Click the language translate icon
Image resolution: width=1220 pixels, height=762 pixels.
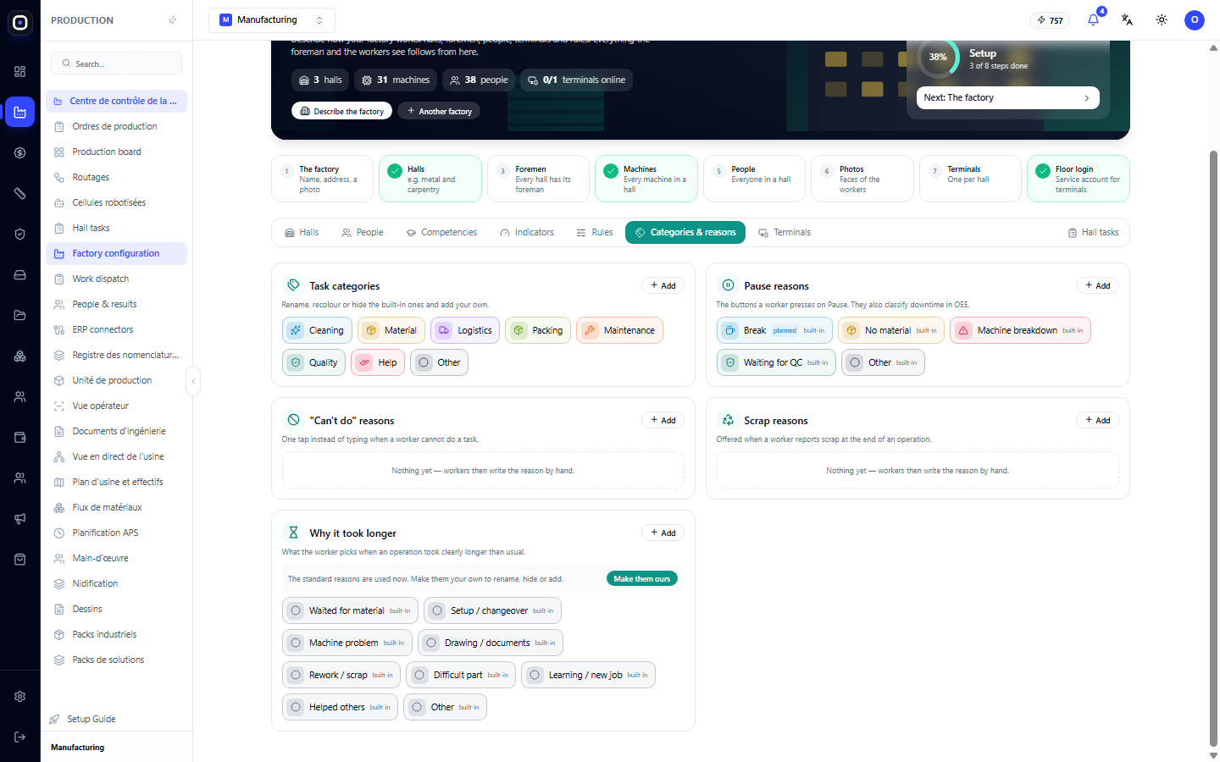click(1127, 20)
